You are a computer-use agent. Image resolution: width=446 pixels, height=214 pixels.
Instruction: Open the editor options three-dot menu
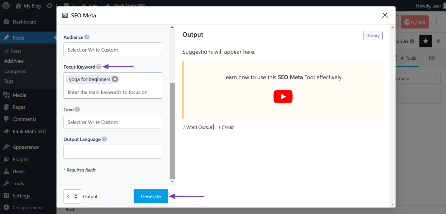437,22
